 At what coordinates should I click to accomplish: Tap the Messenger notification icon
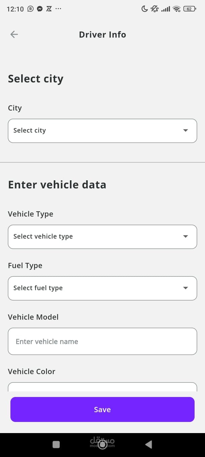40,9
